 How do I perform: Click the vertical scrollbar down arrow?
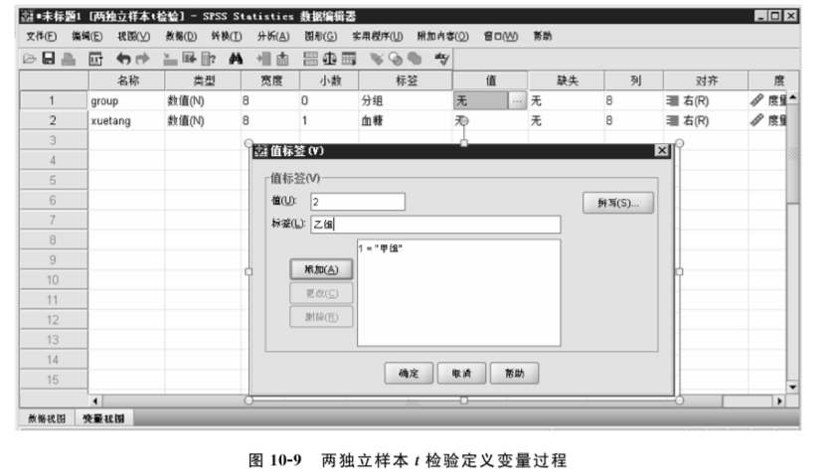(793, 388)
